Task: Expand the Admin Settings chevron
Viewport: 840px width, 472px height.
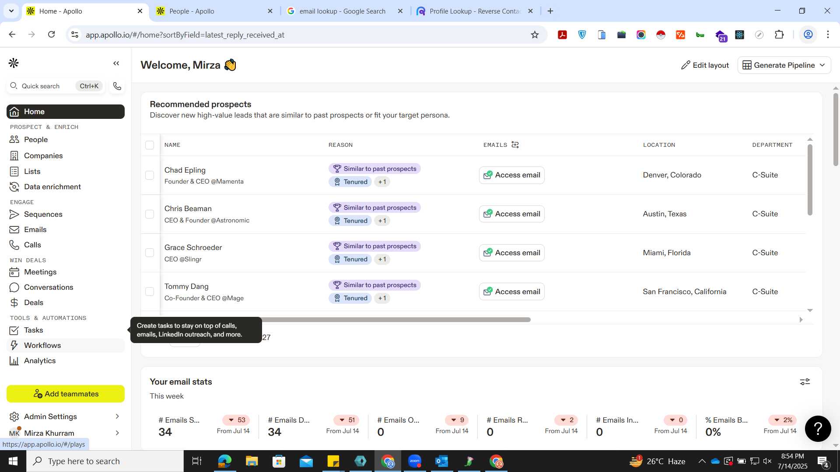Action: 117,416
